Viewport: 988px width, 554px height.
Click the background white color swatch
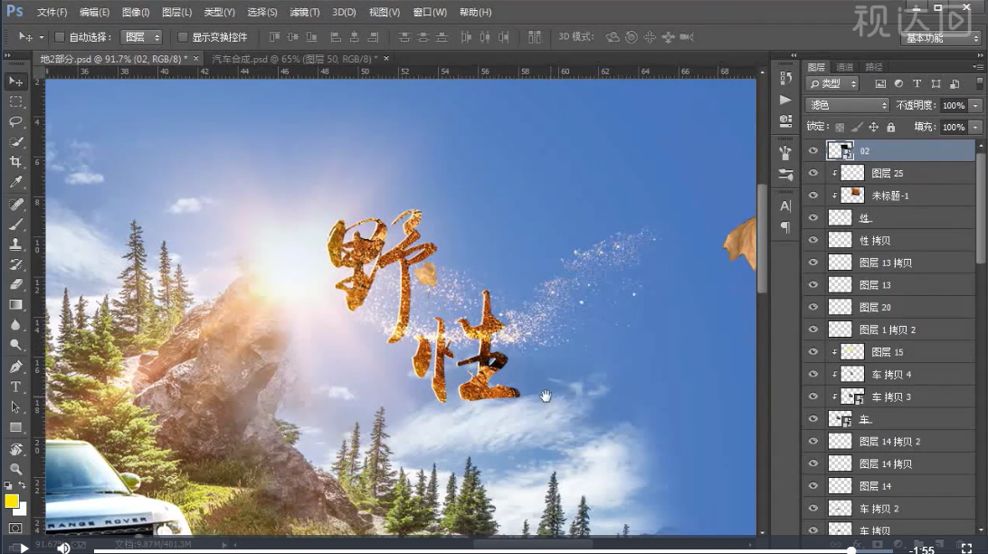(22, 510)
